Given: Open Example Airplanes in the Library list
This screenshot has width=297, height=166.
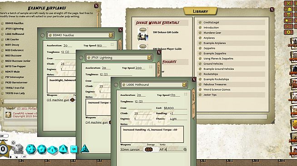Looking at the screenshot, I should (231, 43).
